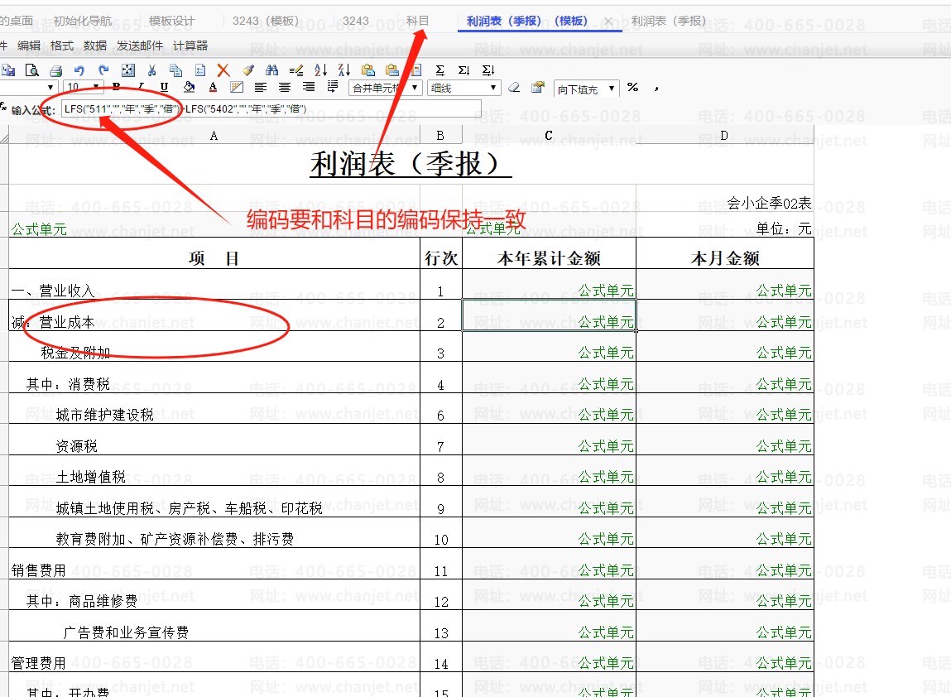951x697 pixels.
Task: Toggle italic formatting
Action: 141,87
